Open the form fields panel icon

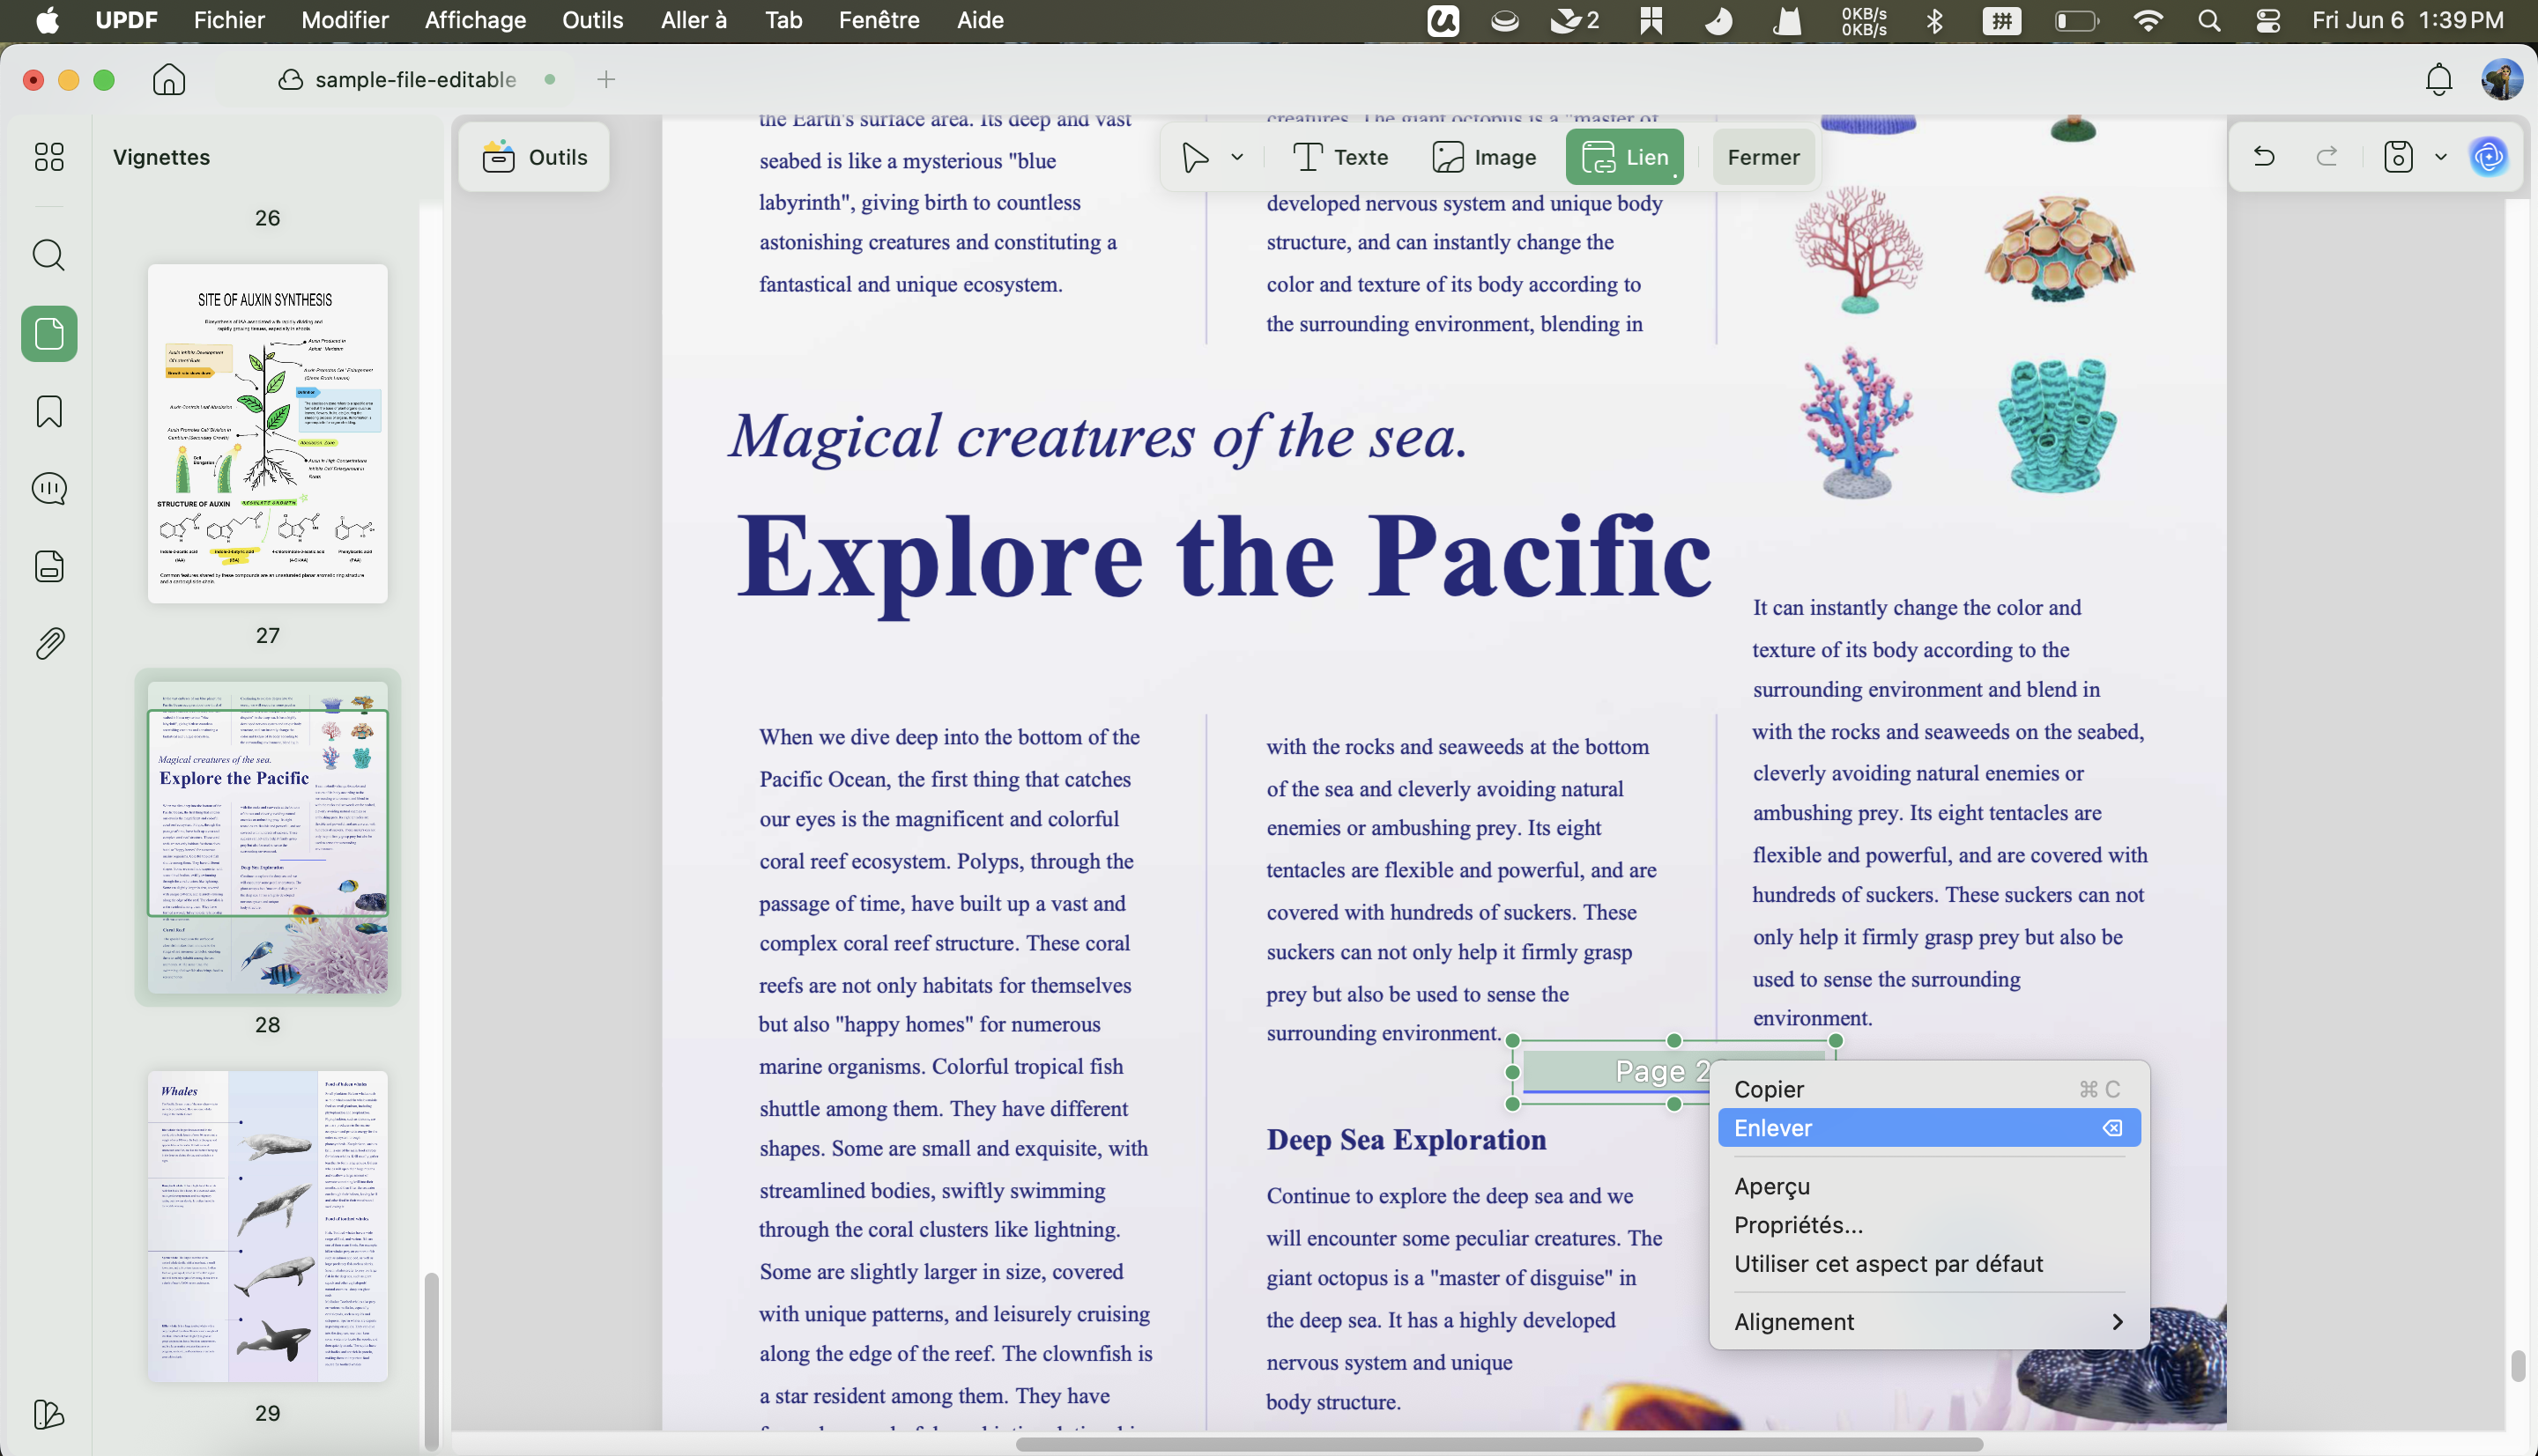(49, 566)
